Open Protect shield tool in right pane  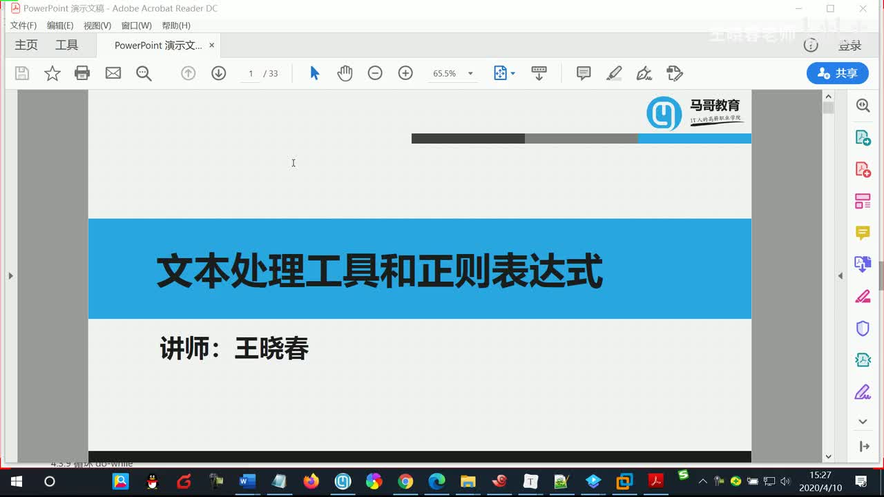pyautogui.click(x=863, y=329)
